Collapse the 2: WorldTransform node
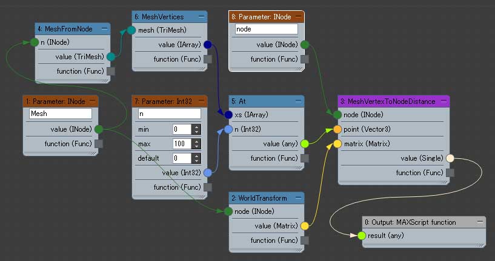Viewport: 495px width, 261px height. coord(298,198)
